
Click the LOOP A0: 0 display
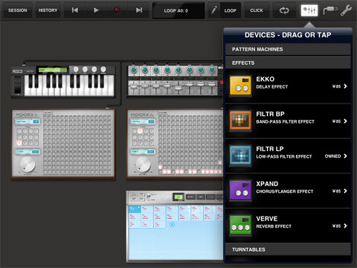click(178, 10)
